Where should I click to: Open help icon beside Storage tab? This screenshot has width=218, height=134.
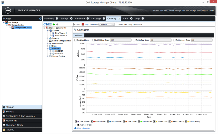(x=71, y=19)
